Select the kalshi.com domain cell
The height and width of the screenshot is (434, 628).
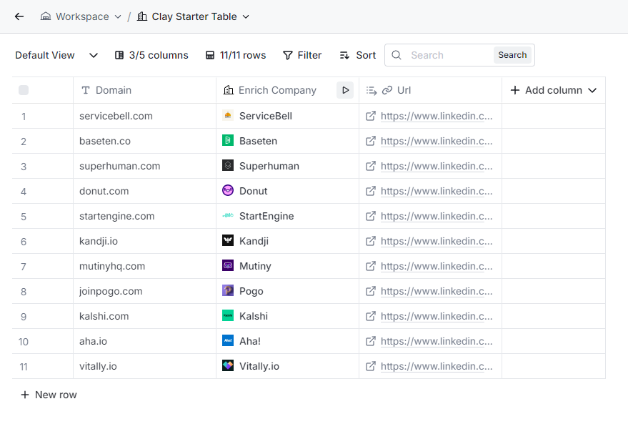(144, 317)
